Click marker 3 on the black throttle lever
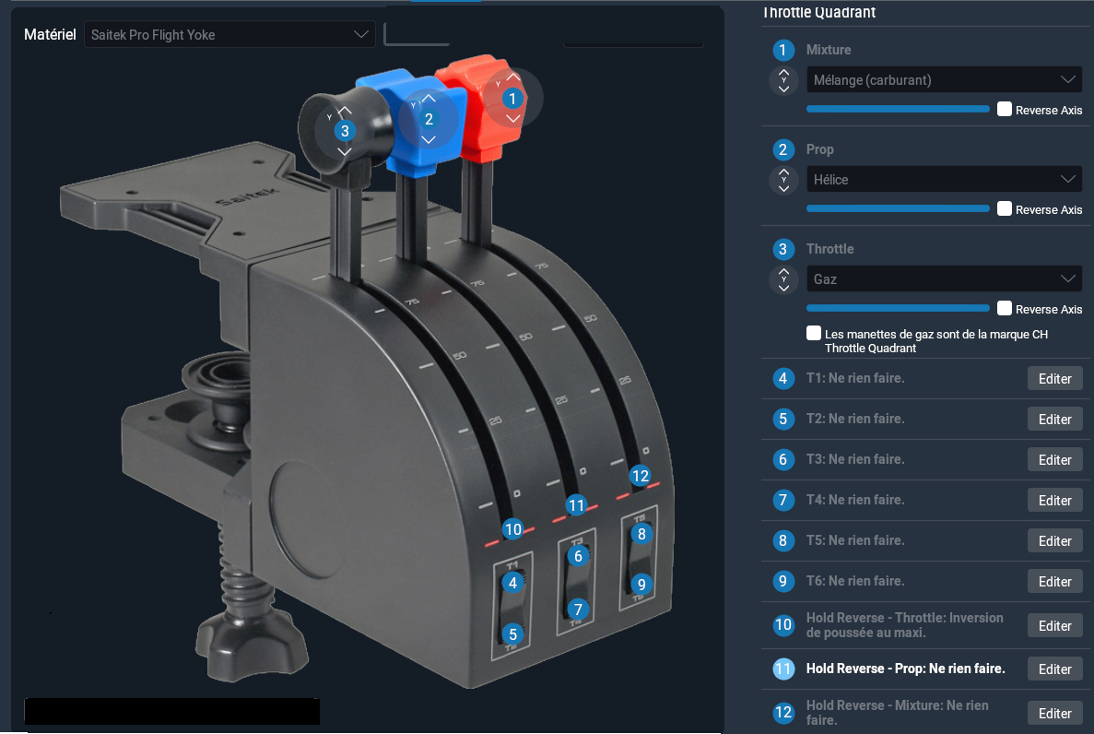The width and height of the screenshot is (1094, 734). (345, 131)
